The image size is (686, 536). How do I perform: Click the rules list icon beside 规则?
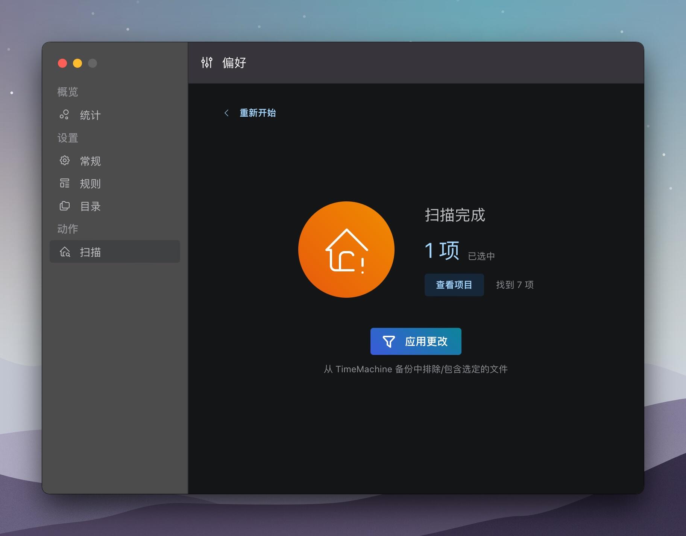(x=64, y=183)
